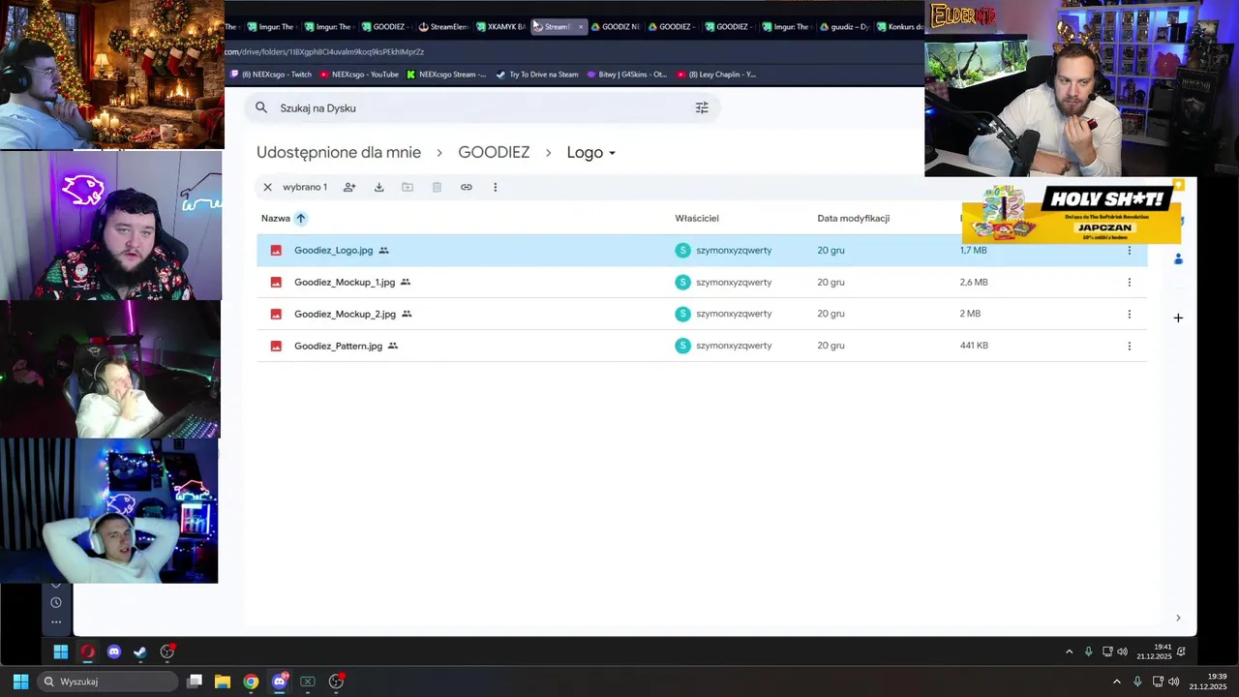Close the active Stream browser tab
Viewport: 1239px width, 697px height.
pos(581,27)
